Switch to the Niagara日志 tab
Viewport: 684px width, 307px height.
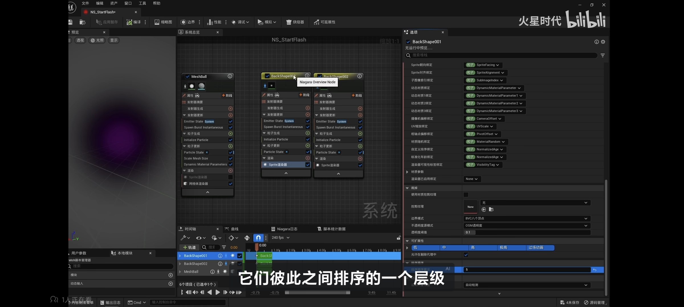pos(284,229)
